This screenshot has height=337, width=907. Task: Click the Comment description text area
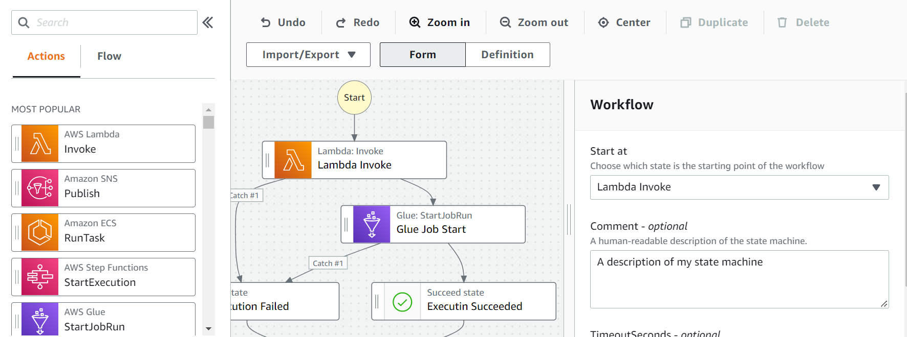739,279
